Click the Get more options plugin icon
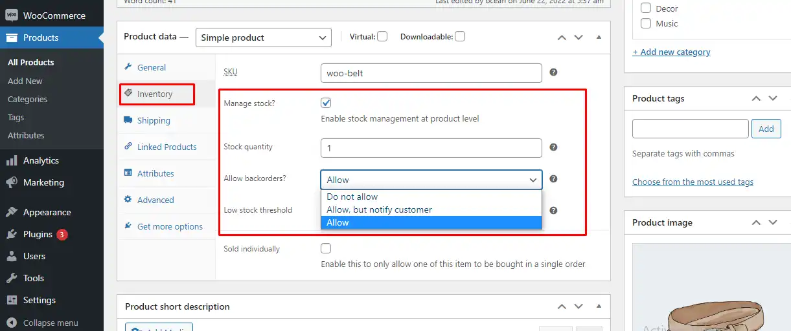 point(128,226)
